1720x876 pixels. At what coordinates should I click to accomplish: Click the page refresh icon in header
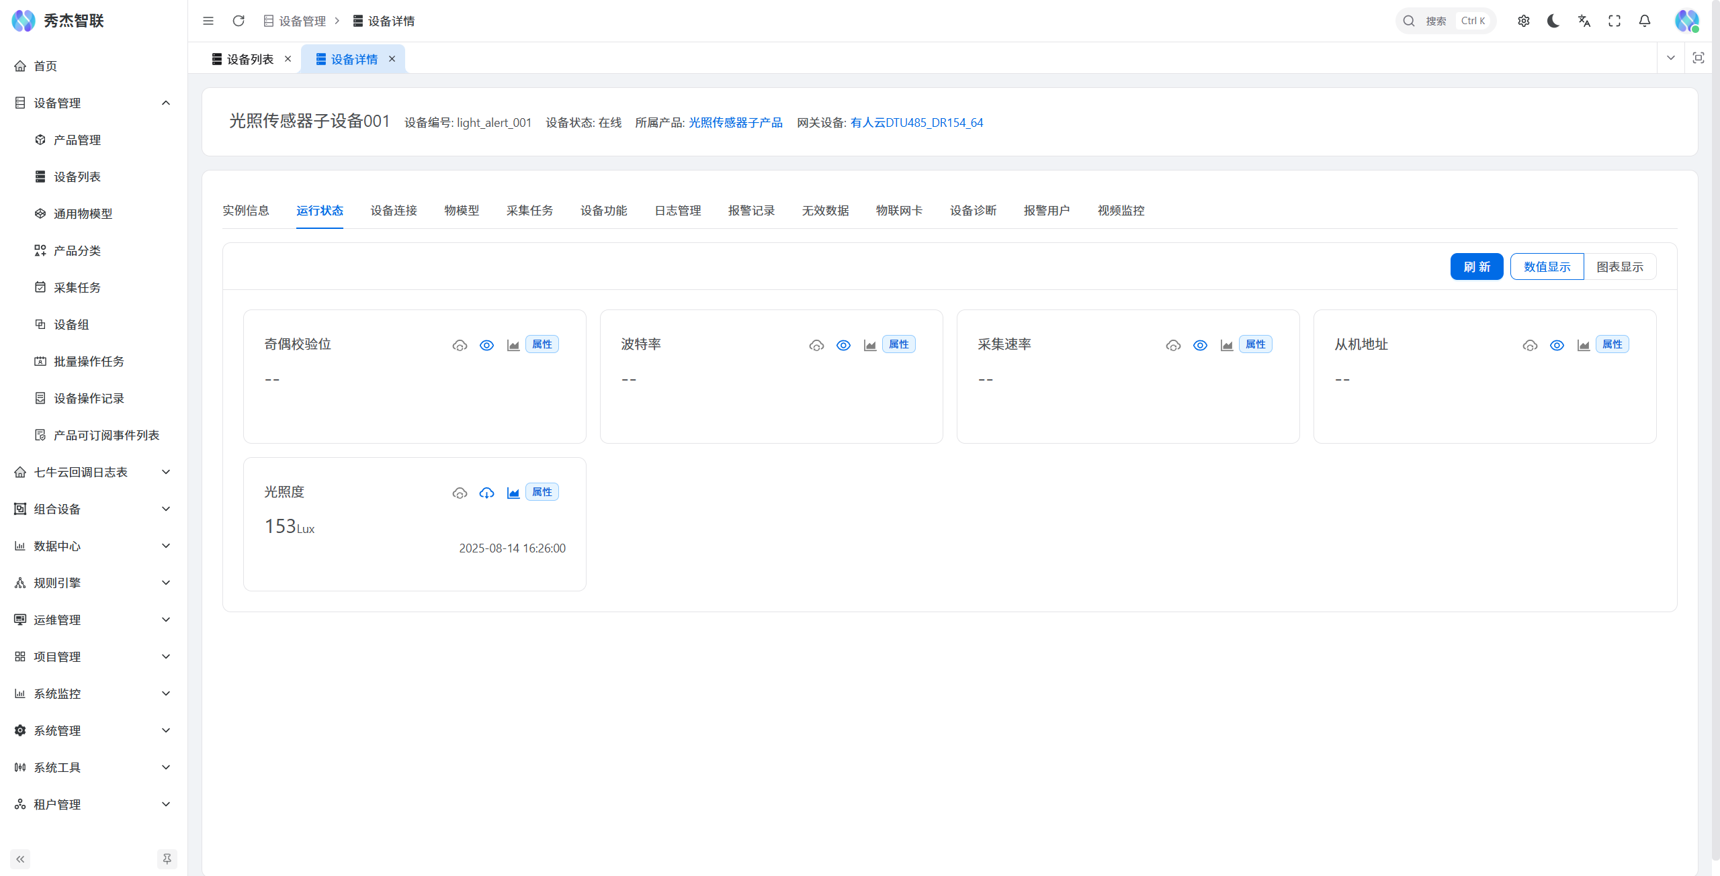point(239,21)
